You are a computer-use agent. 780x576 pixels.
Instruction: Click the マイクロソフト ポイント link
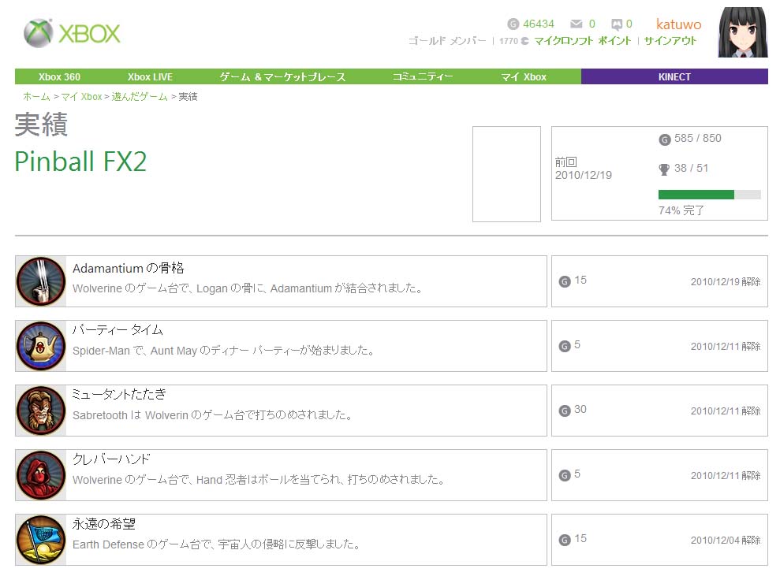(x=583, y=41)
